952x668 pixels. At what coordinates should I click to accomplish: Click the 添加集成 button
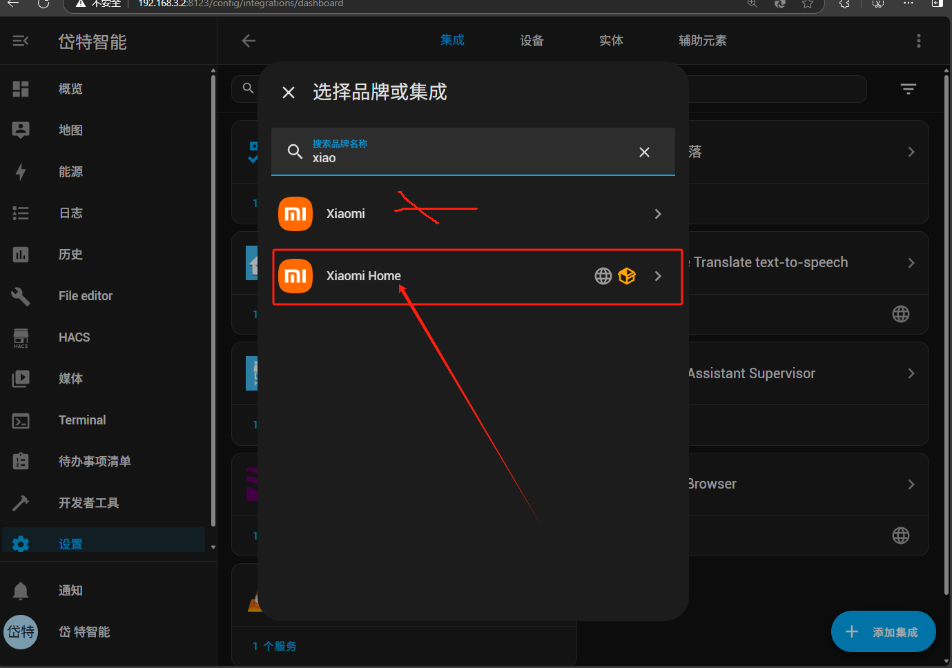point(883,631)
